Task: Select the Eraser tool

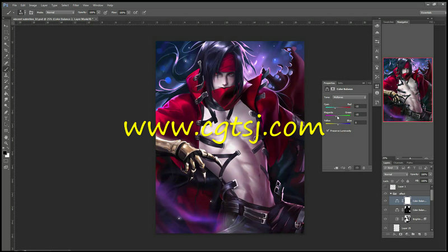Action: point(6,87)
